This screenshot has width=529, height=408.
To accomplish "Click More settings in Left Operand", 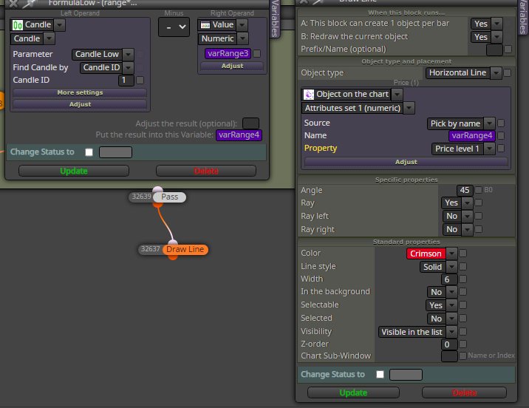I will pyautogui.click(x=80, y=92).
